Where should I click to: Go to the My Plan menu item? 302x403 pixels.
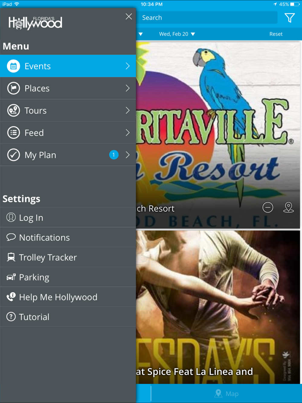point(68,155)
